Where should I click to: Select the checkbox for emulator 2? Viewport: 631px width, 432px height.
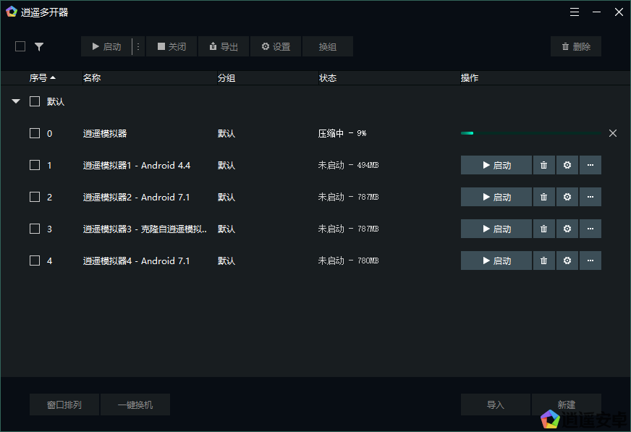click(x=35, y=197)
